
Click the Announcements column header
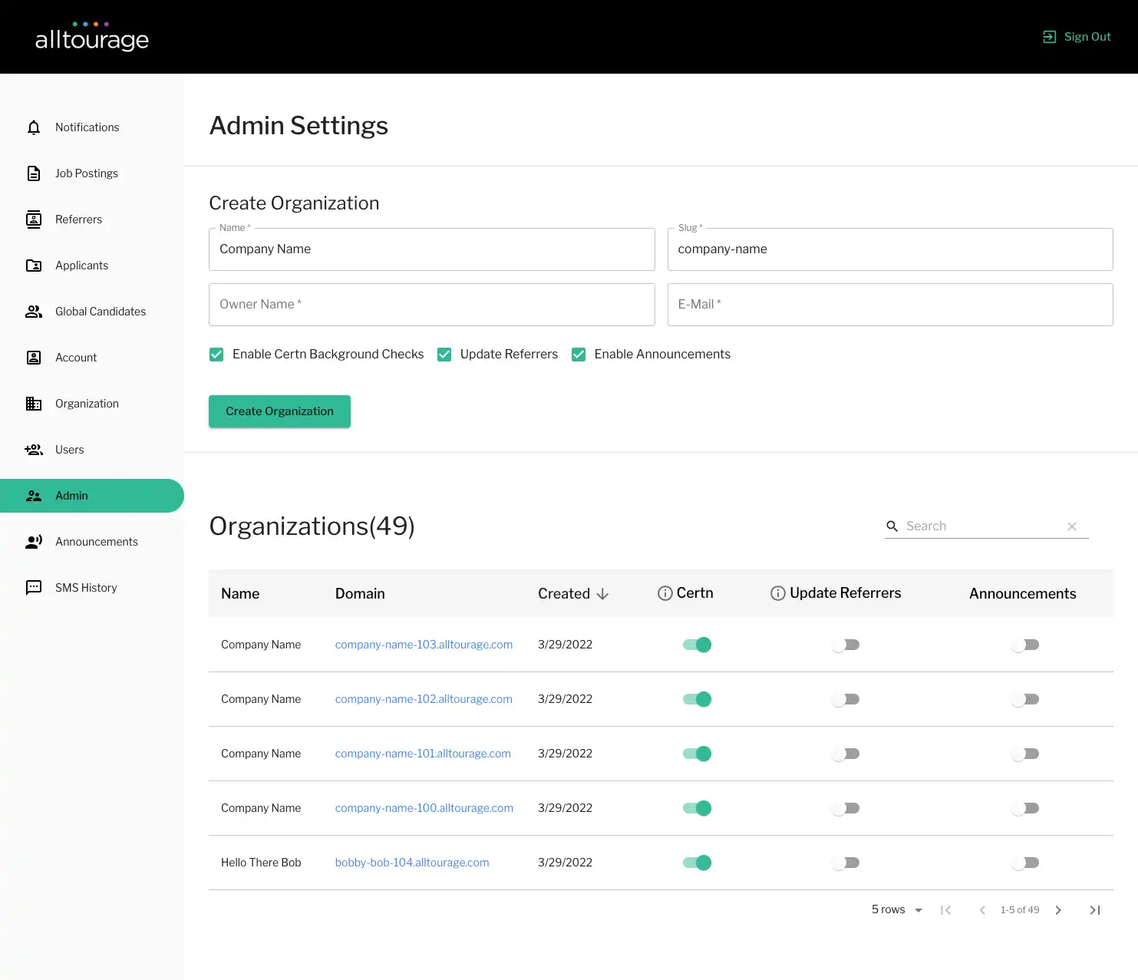pyautogui.click(x=1023, y=594)
